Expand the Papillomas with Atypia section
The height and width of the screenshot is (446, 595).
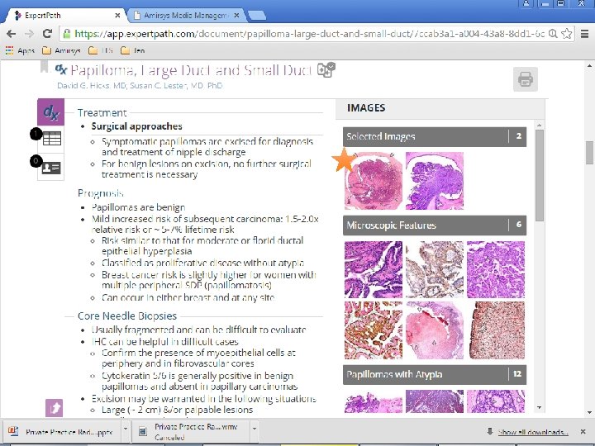[x=435, y=375]
